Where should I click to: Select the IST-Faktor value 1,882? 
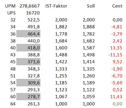point(61,27)
